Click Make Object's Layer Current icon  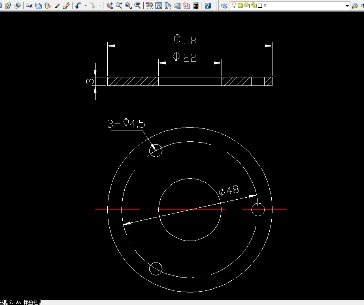coord(355,6)
